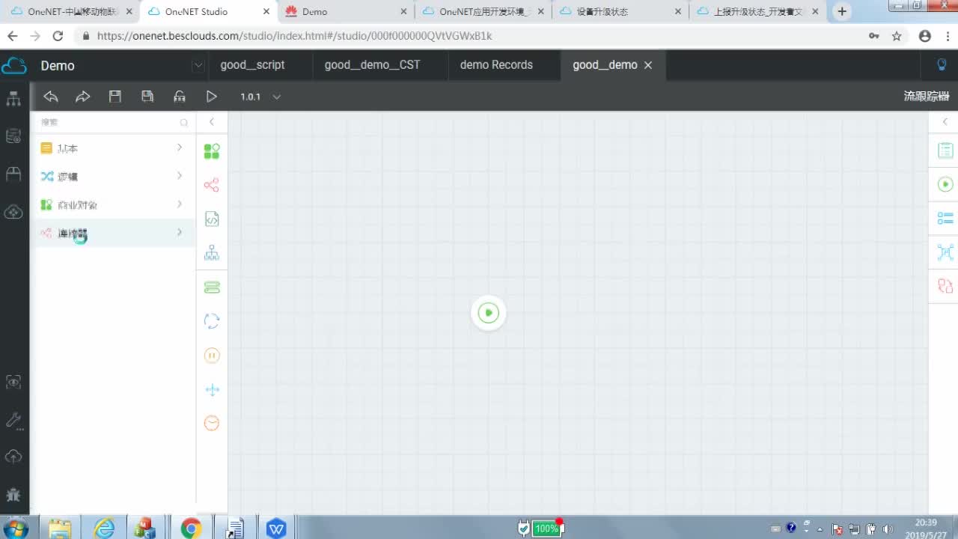Select the blue move arrows icon in the palette strip
This screenshot has width=958, height=539.
point(212,389)
